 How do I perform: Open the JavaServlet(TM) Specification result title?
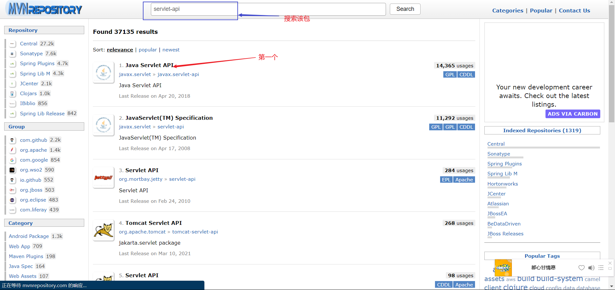[x=169, y=118]
